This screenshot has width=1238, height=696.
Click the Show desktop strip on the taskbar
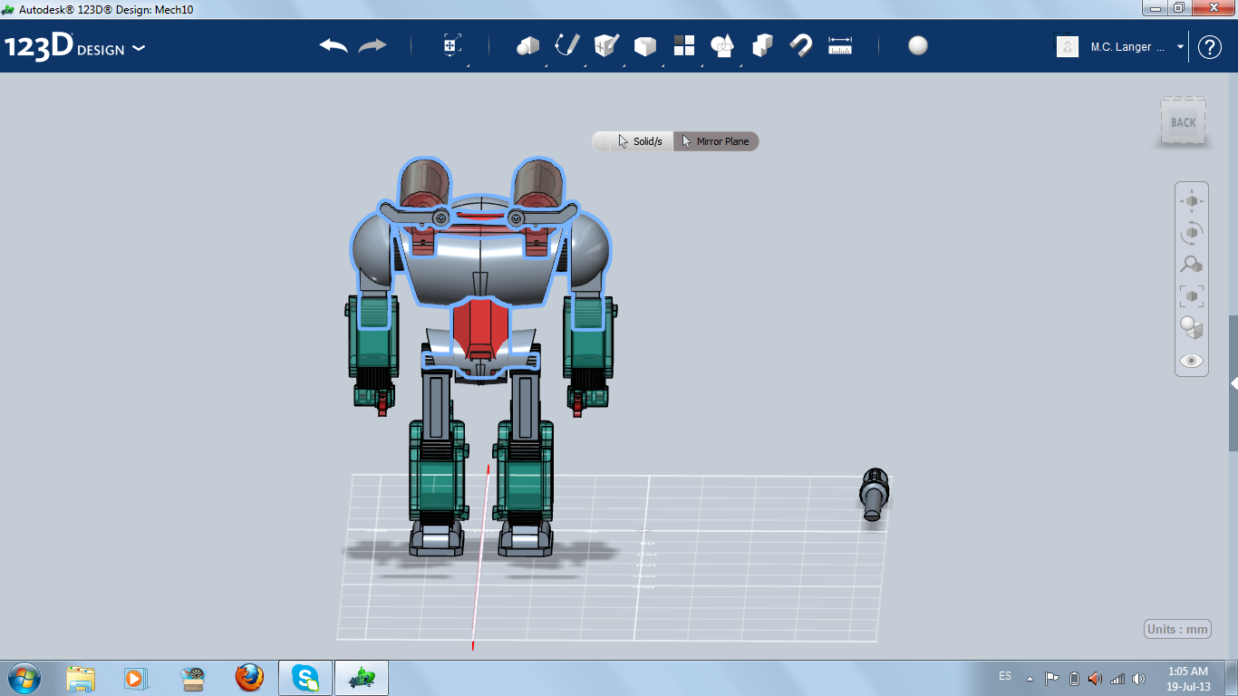pyautogui.click(x=1232, y=678)
